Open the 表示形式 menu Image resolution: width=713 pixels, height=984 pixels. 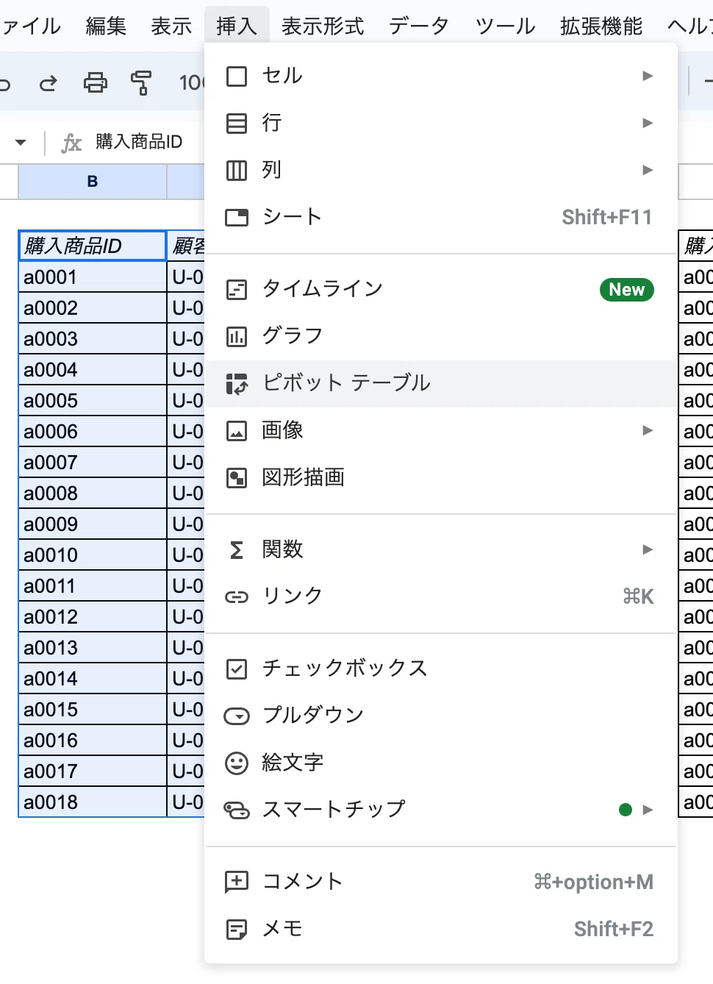pos(323,26)
